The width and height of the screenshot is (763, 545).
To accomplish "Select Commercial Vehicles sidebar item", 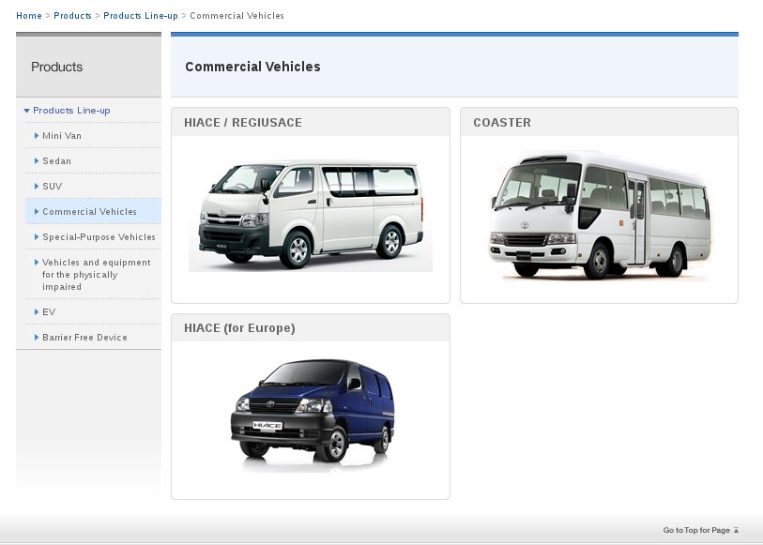I will [89, 212].
